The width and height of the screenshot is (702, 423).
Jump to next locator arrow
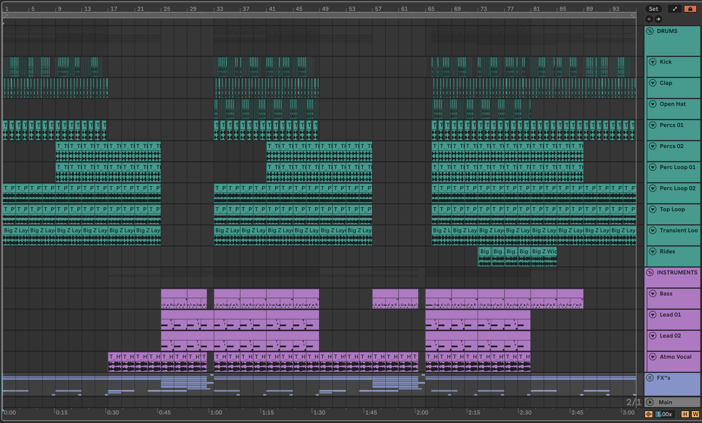(x=658, y=19)
